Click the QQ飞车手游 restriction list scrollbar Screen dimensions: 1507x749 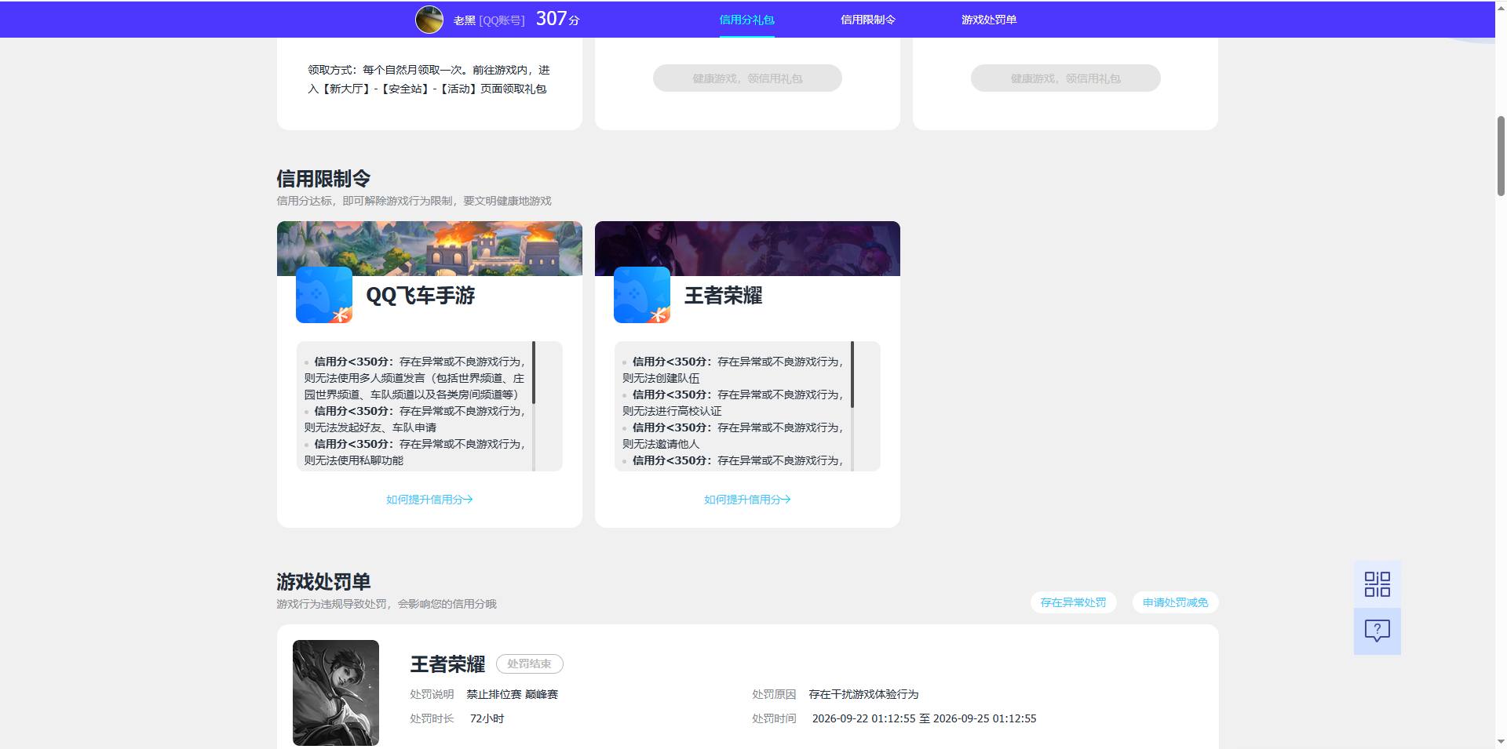pos(534,373)
